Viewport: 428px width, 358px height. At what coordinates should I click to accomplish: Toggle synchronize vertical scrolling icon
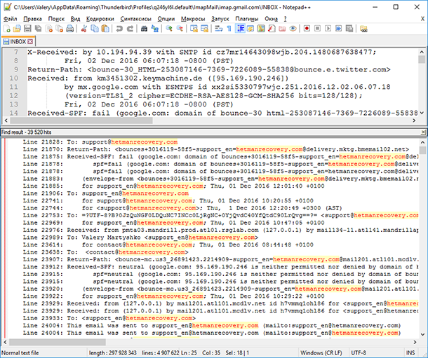coord(194,29)
